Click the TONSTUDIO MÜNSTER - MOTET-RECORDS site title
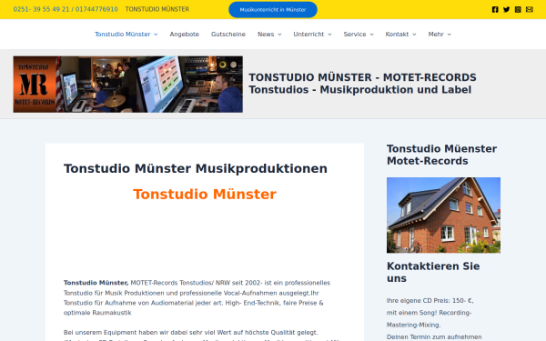Image resolution: width=546 pixels, height=341 pixels. [362, 77]
